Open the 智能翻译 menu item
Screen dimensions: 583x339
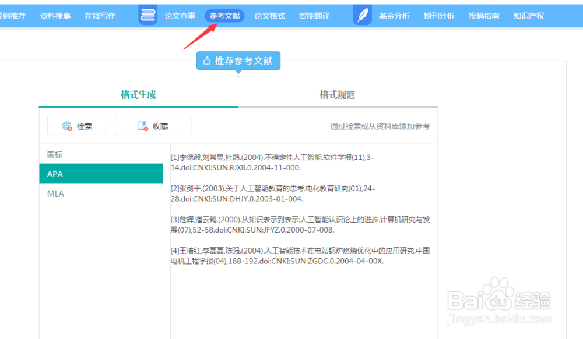315,16
